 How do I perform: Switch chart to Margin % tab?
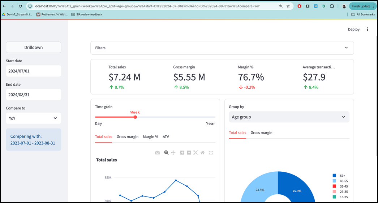tap(150, 137)
